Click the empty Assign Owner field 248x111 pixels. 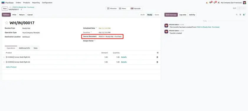128,41
